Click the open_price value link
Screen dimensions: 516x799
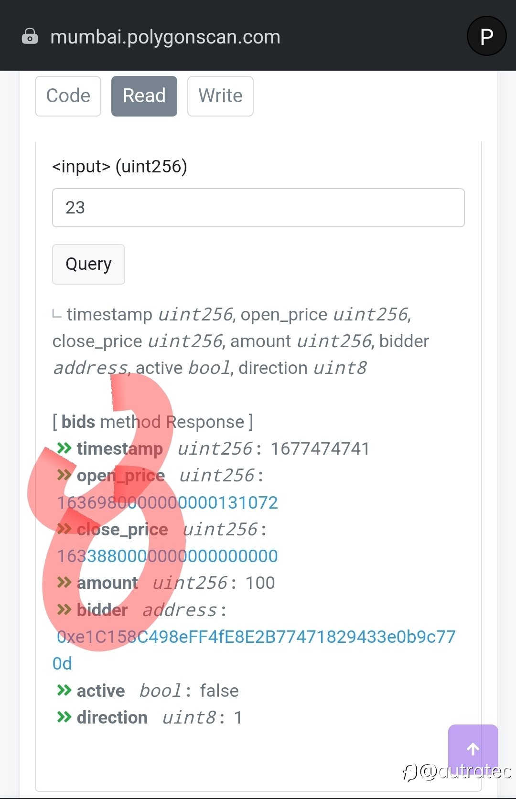click(x=167, y=502)
